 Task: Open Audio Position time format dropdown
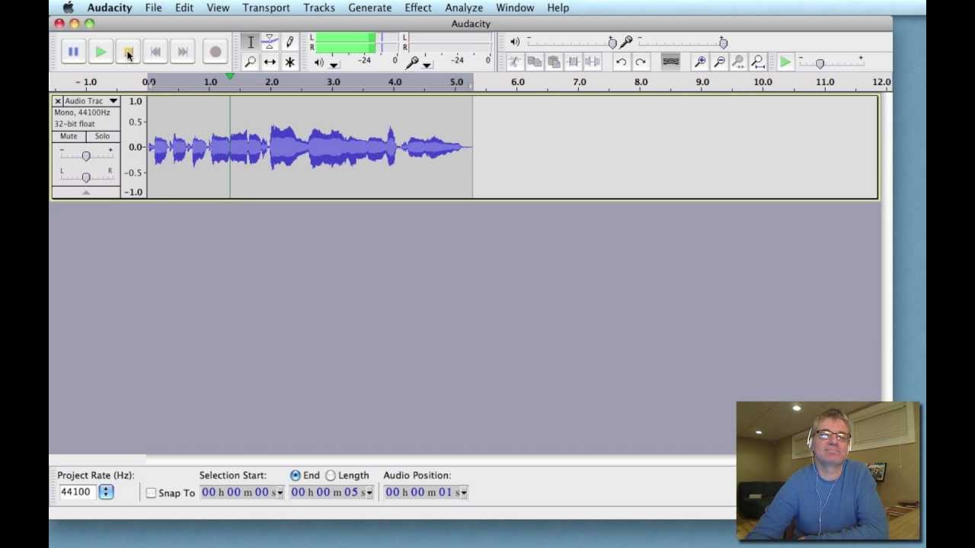point(464,493)
